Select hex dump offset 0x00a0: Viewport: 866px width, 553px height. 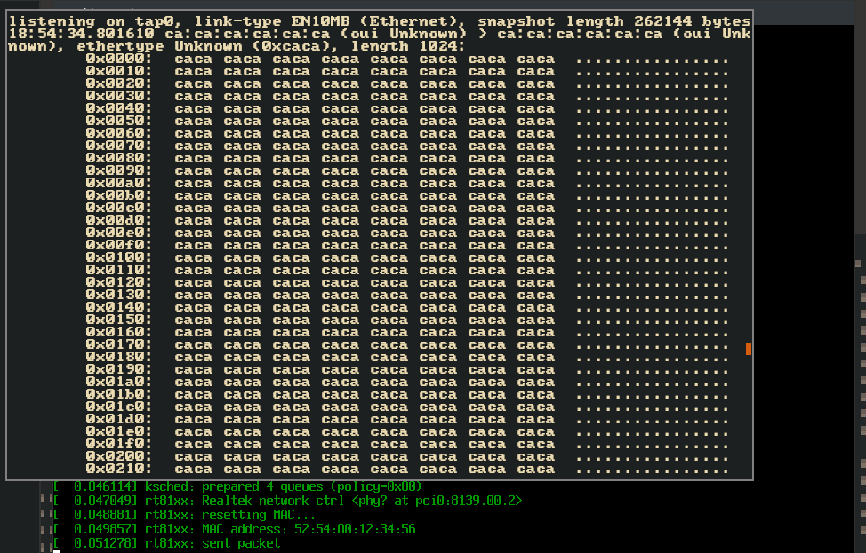coord(119,183)
